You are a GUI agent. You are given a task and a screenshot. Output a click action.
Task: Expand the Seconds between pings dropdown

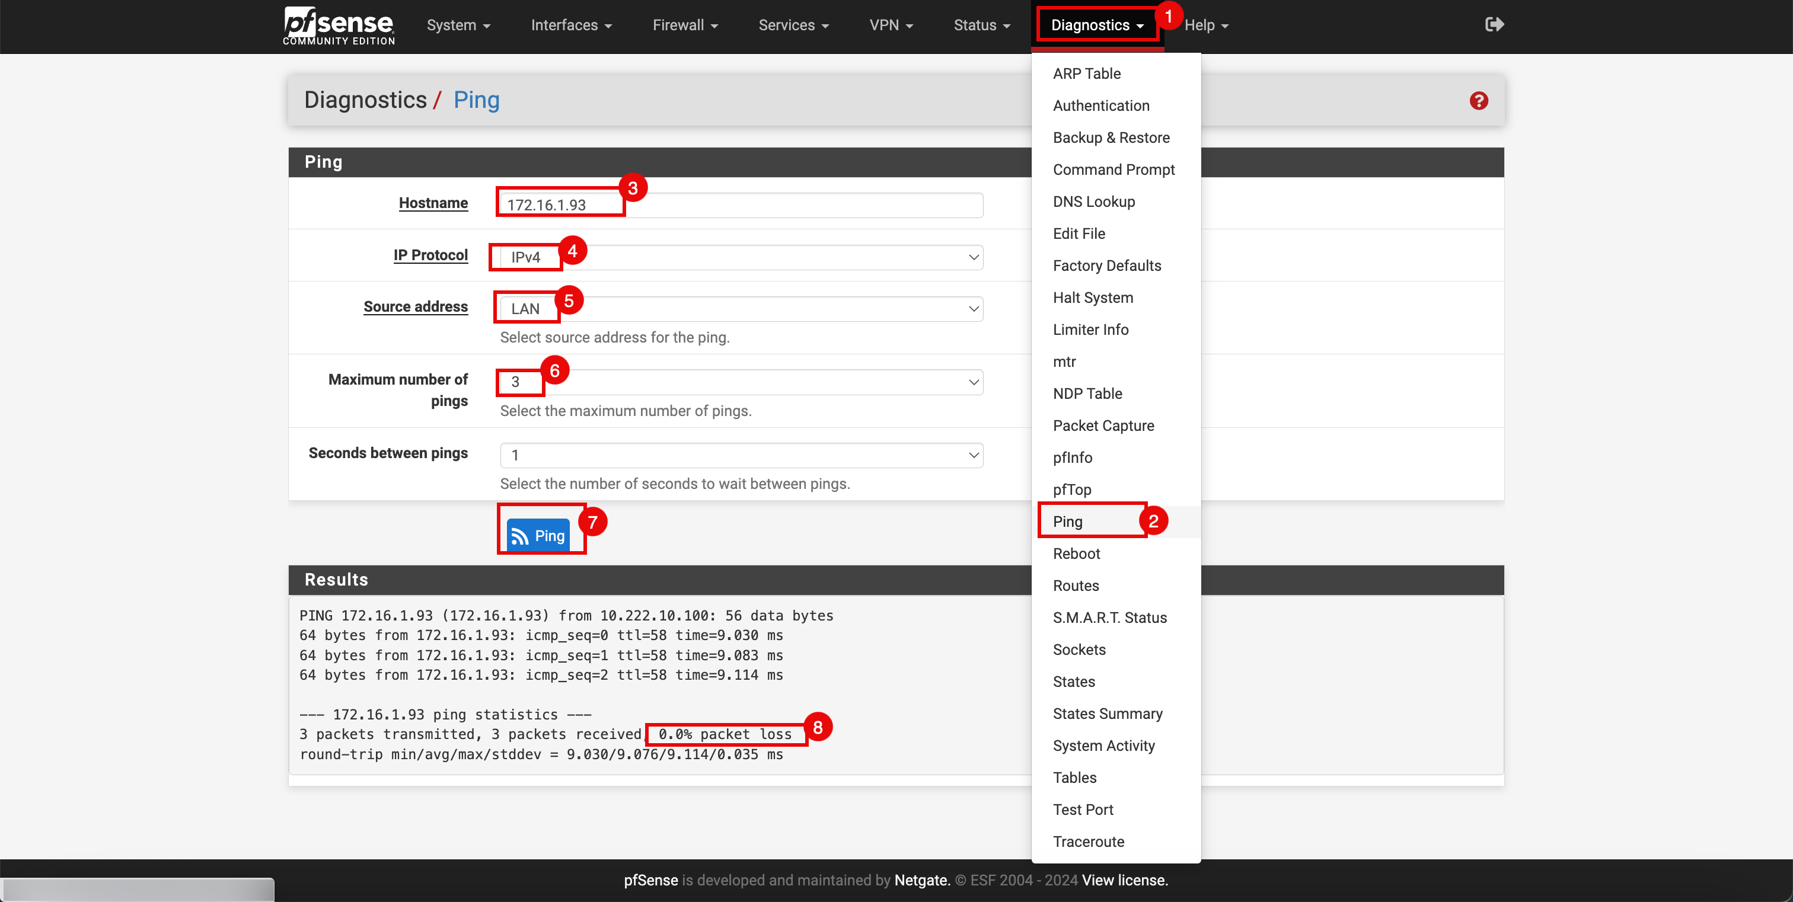coord(742,455)
